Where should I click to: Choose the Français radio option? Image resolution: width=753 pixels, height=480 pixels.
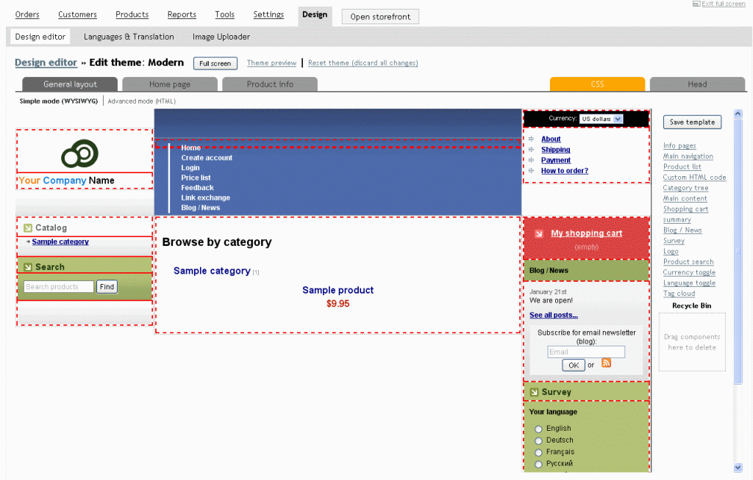(538, 452)
